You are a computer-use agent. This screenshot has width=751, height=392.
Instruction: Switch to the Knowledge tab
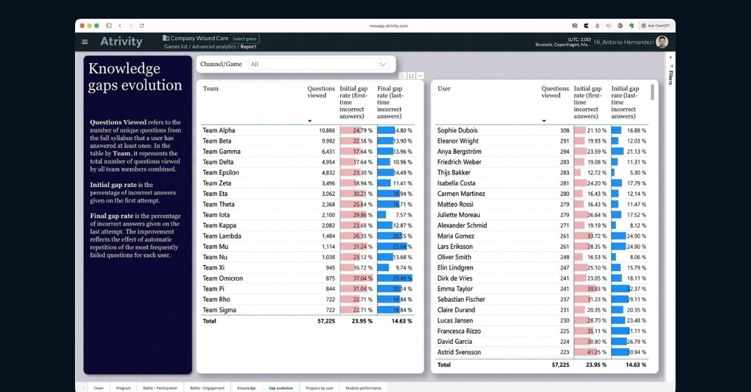(247, 388)
